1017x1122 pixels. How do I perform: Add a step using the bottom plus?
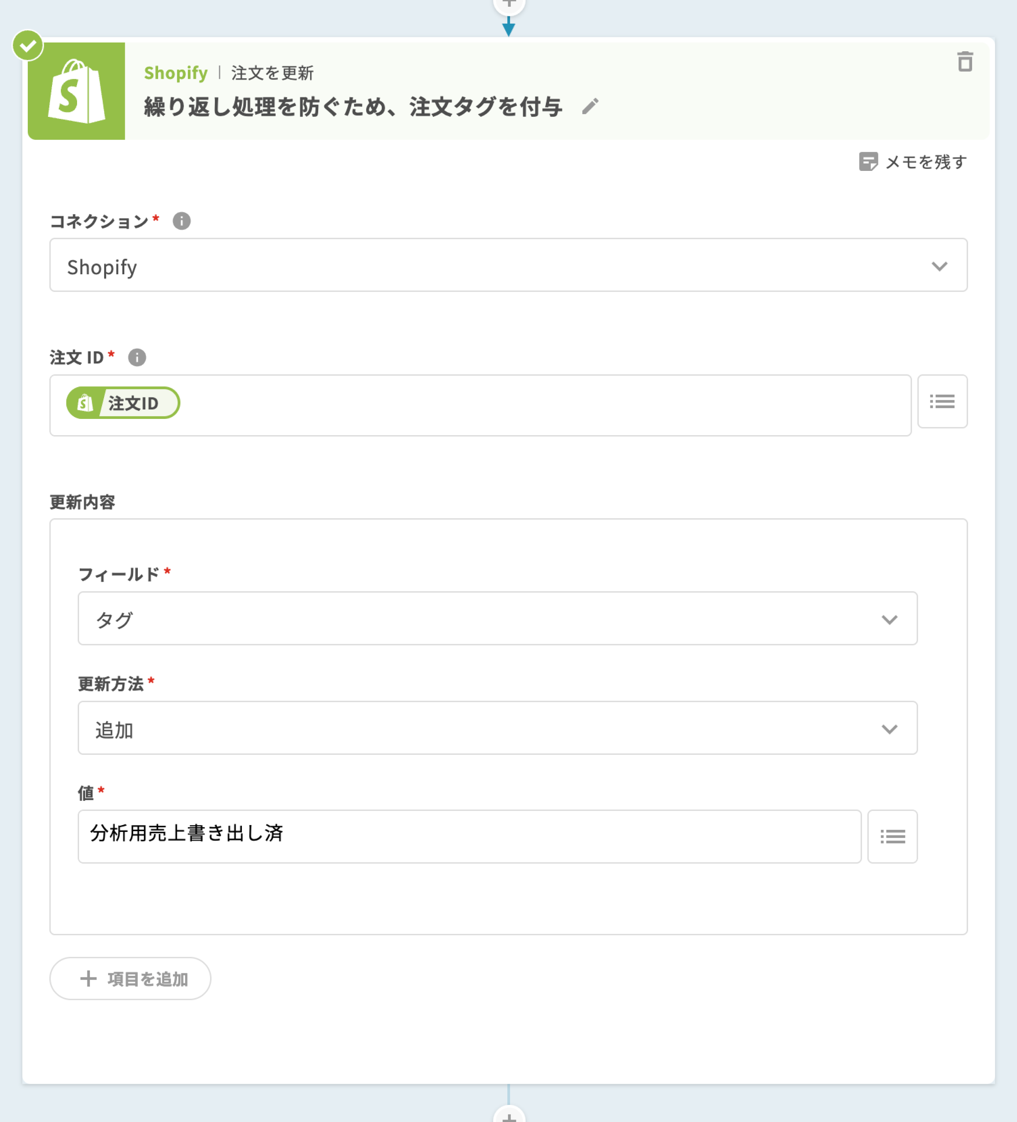pyautogui.click(x=508, y=1115)
